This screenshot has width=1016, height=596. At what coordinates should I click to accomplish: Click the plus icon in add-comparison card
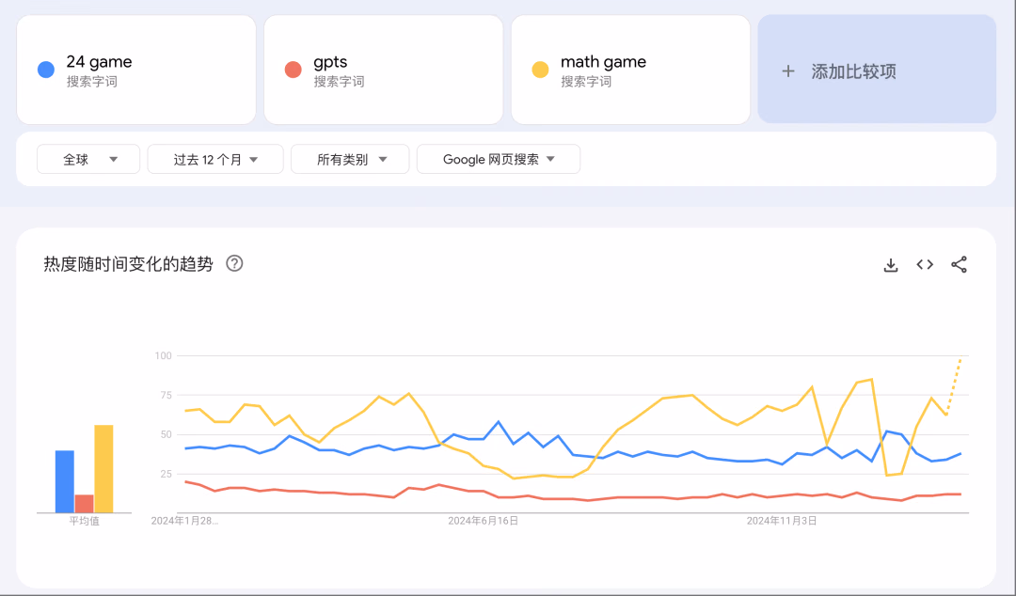pos(788,71)
